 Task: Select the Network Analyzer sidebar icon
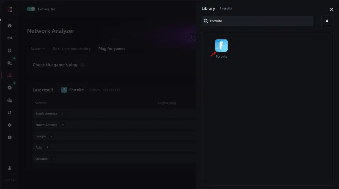[x=10, y=75]
